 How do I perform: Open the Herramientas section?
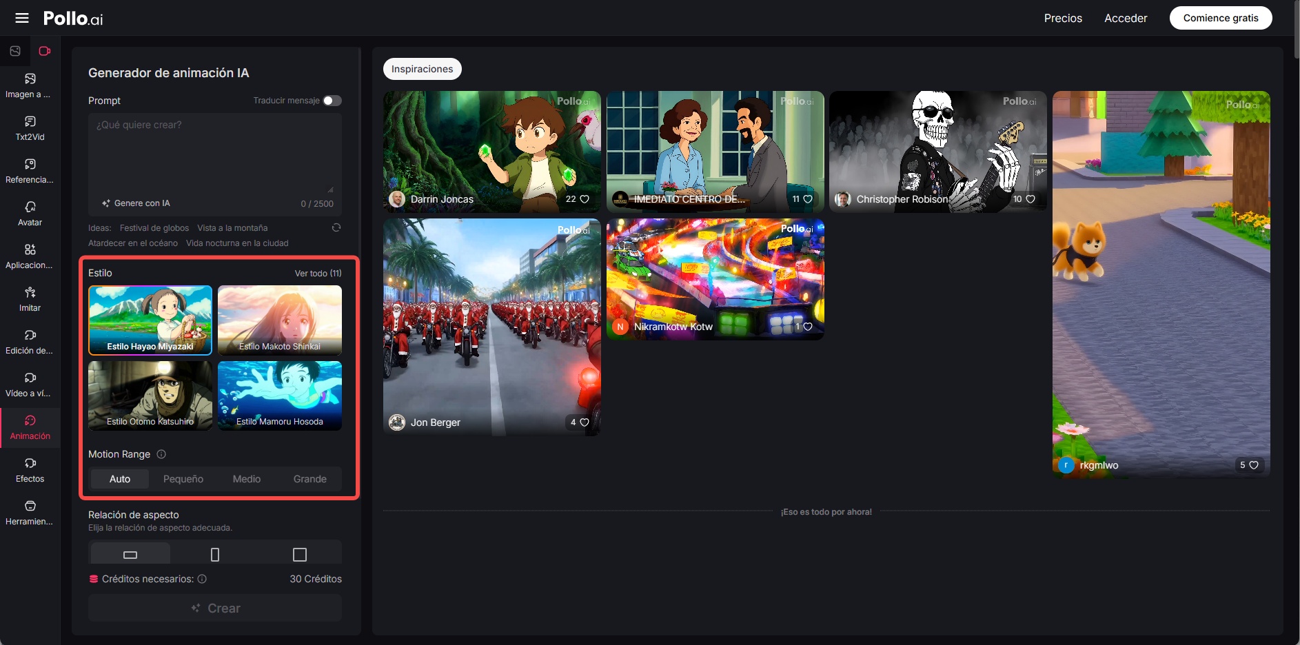tap(30, 513)
